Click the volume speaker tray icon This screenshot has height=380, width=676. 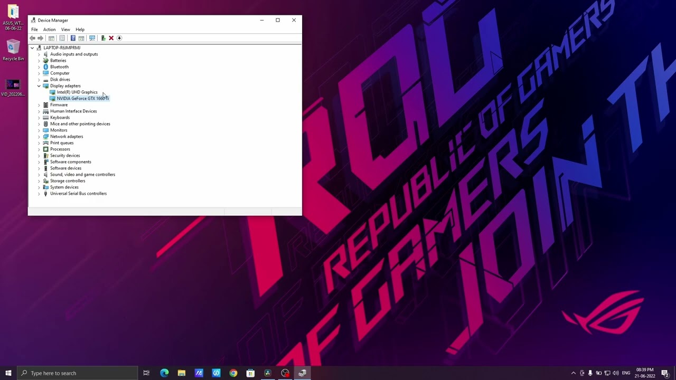point(616,373)
